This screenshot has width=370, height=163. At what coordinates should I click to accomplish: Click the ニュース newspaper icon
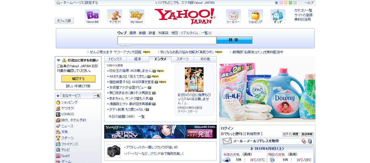[58, 126]
